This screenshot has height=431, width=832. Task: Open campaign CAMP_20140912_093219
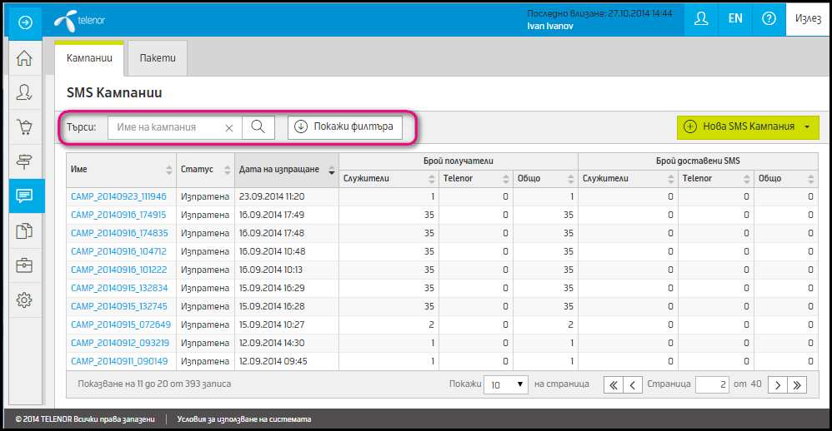[120, 343]
